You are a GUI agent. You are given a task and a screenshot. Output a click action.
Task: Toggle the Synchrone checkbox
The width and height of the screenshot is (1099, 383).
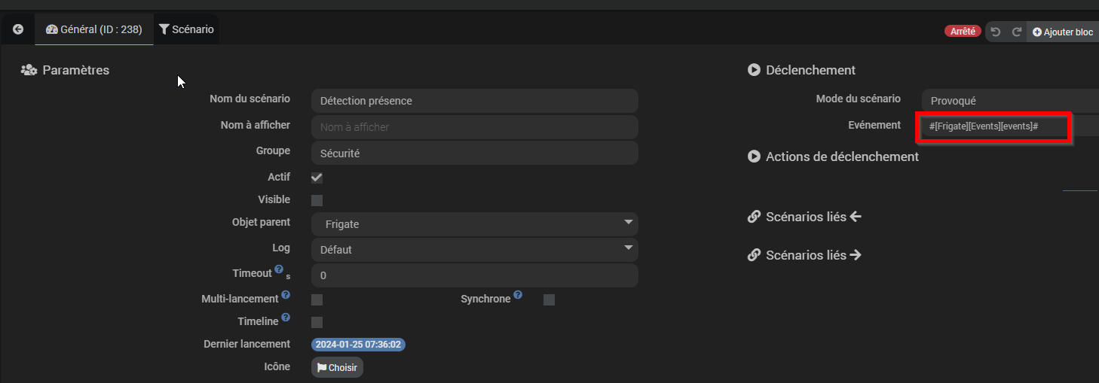click(x=549, y=299)
